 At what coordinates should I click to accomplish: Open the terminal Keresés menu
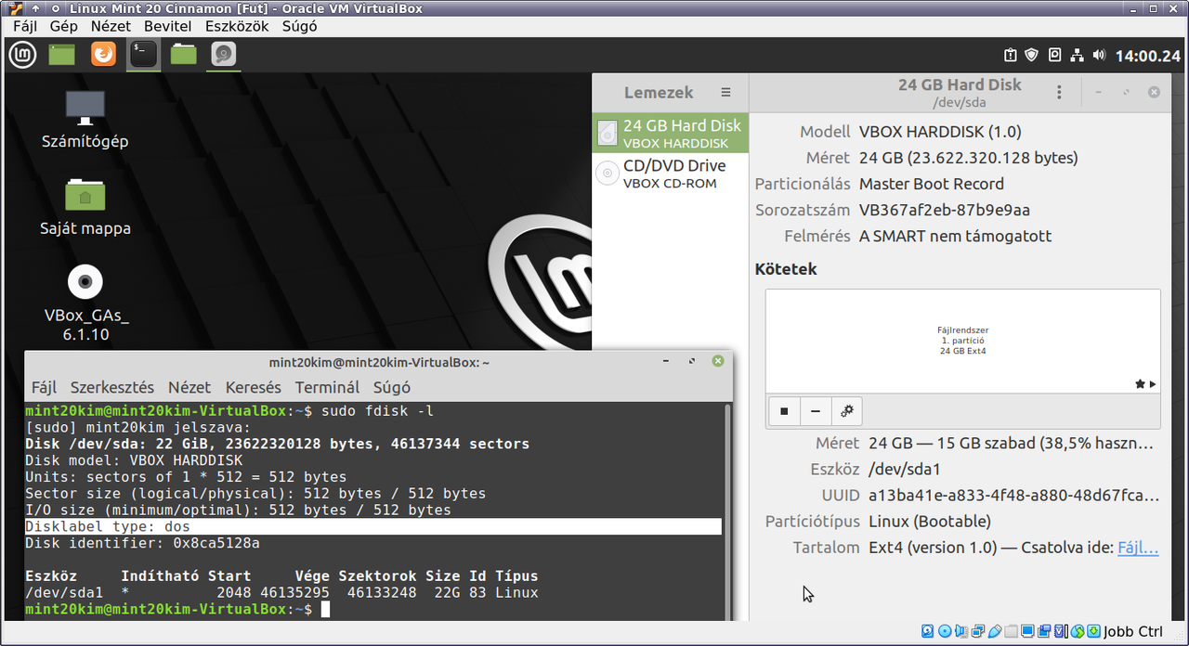click(x=253, y=387)
